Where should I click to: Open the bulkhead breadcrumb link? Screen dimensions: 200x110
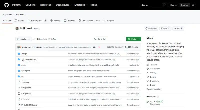[x=20, y=14]
